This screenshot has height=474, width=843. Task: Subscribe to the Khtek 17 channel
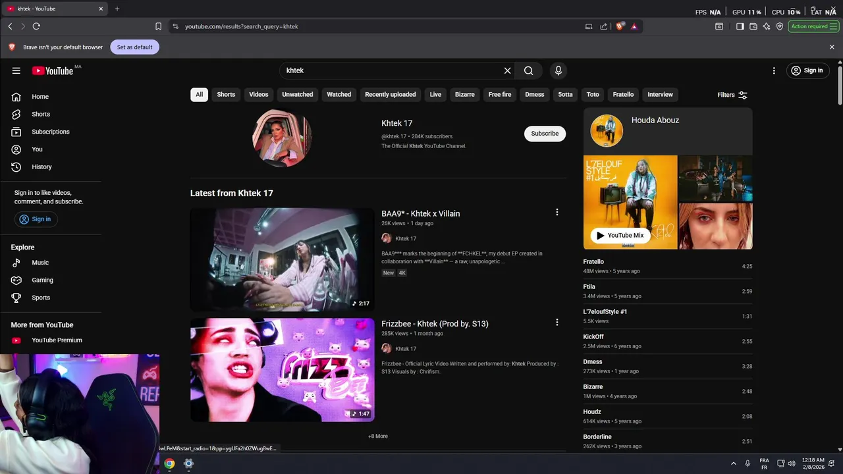545,133
